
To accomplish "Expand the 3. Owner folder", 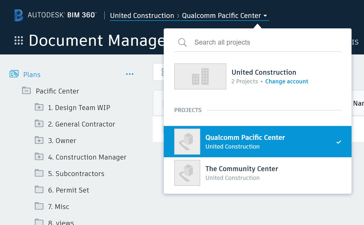I will tap(39, 140).
